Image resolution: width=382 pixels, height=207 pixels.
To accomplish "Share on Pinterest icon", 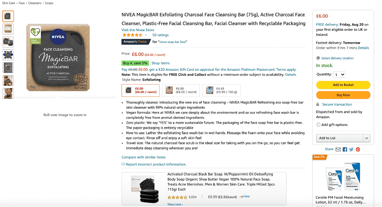I will (x=358, y=149).
